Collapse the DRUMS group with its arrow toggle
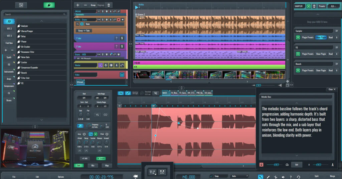 99,11
